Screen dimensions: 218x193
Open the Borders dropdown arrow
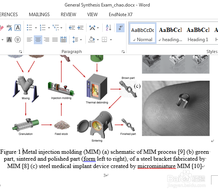[111, 40]
